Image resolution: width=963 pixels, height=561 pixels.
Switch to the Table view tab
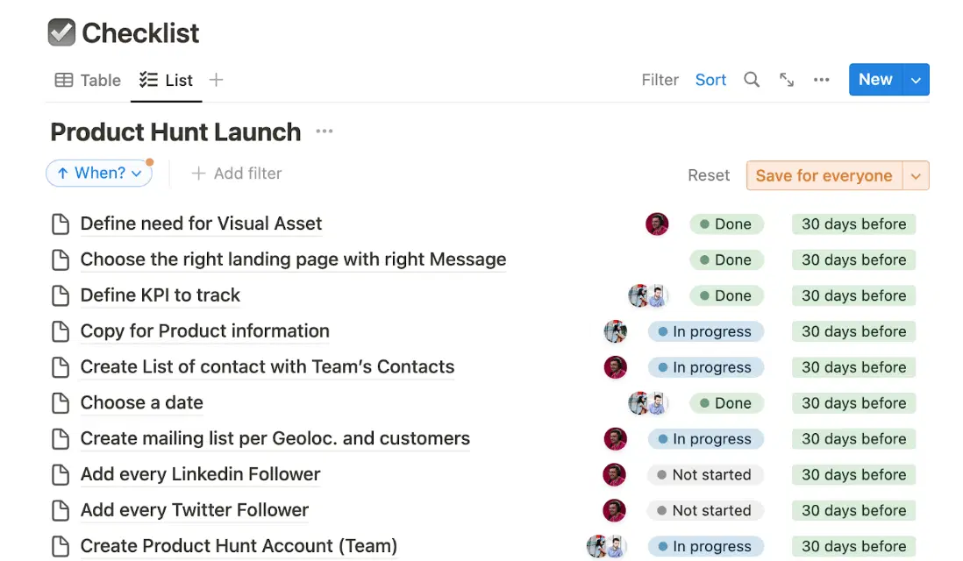point(88,80)
